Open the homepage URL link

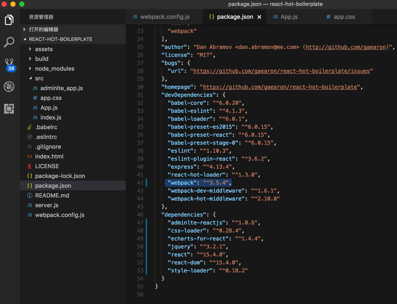point(281,87)
